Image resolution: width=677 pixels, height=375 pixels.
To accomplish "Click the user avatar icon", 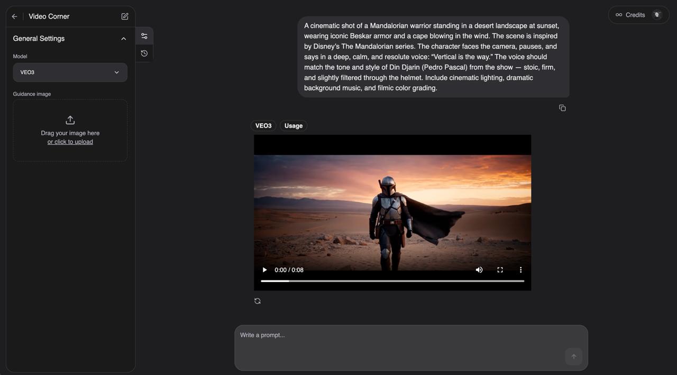I will coord(657,15).
